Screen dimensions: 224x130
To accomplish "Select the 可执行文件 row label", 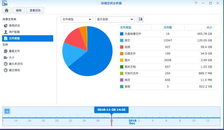I will (x=131, y=73).
